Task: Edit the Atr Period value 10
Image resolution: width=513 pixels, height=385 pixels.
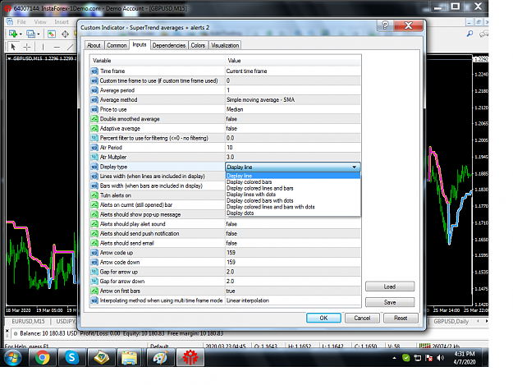Action: coord(293,148)
